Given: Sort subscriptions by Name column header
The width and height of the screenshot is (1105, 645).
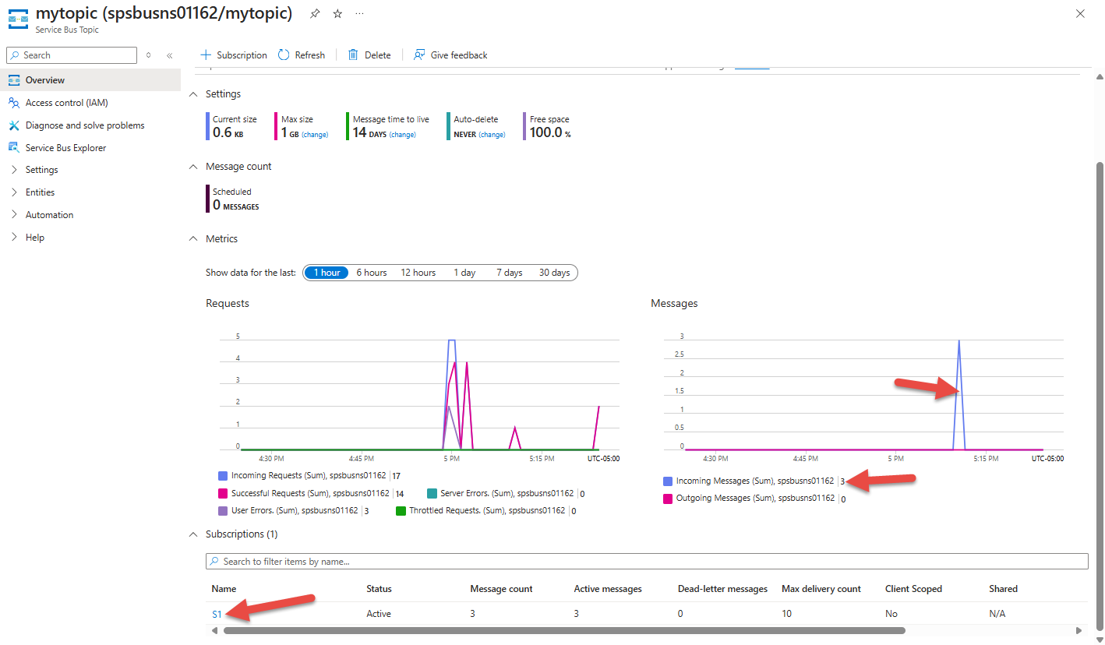Looking at the screenshot, I should coord(224,589).
